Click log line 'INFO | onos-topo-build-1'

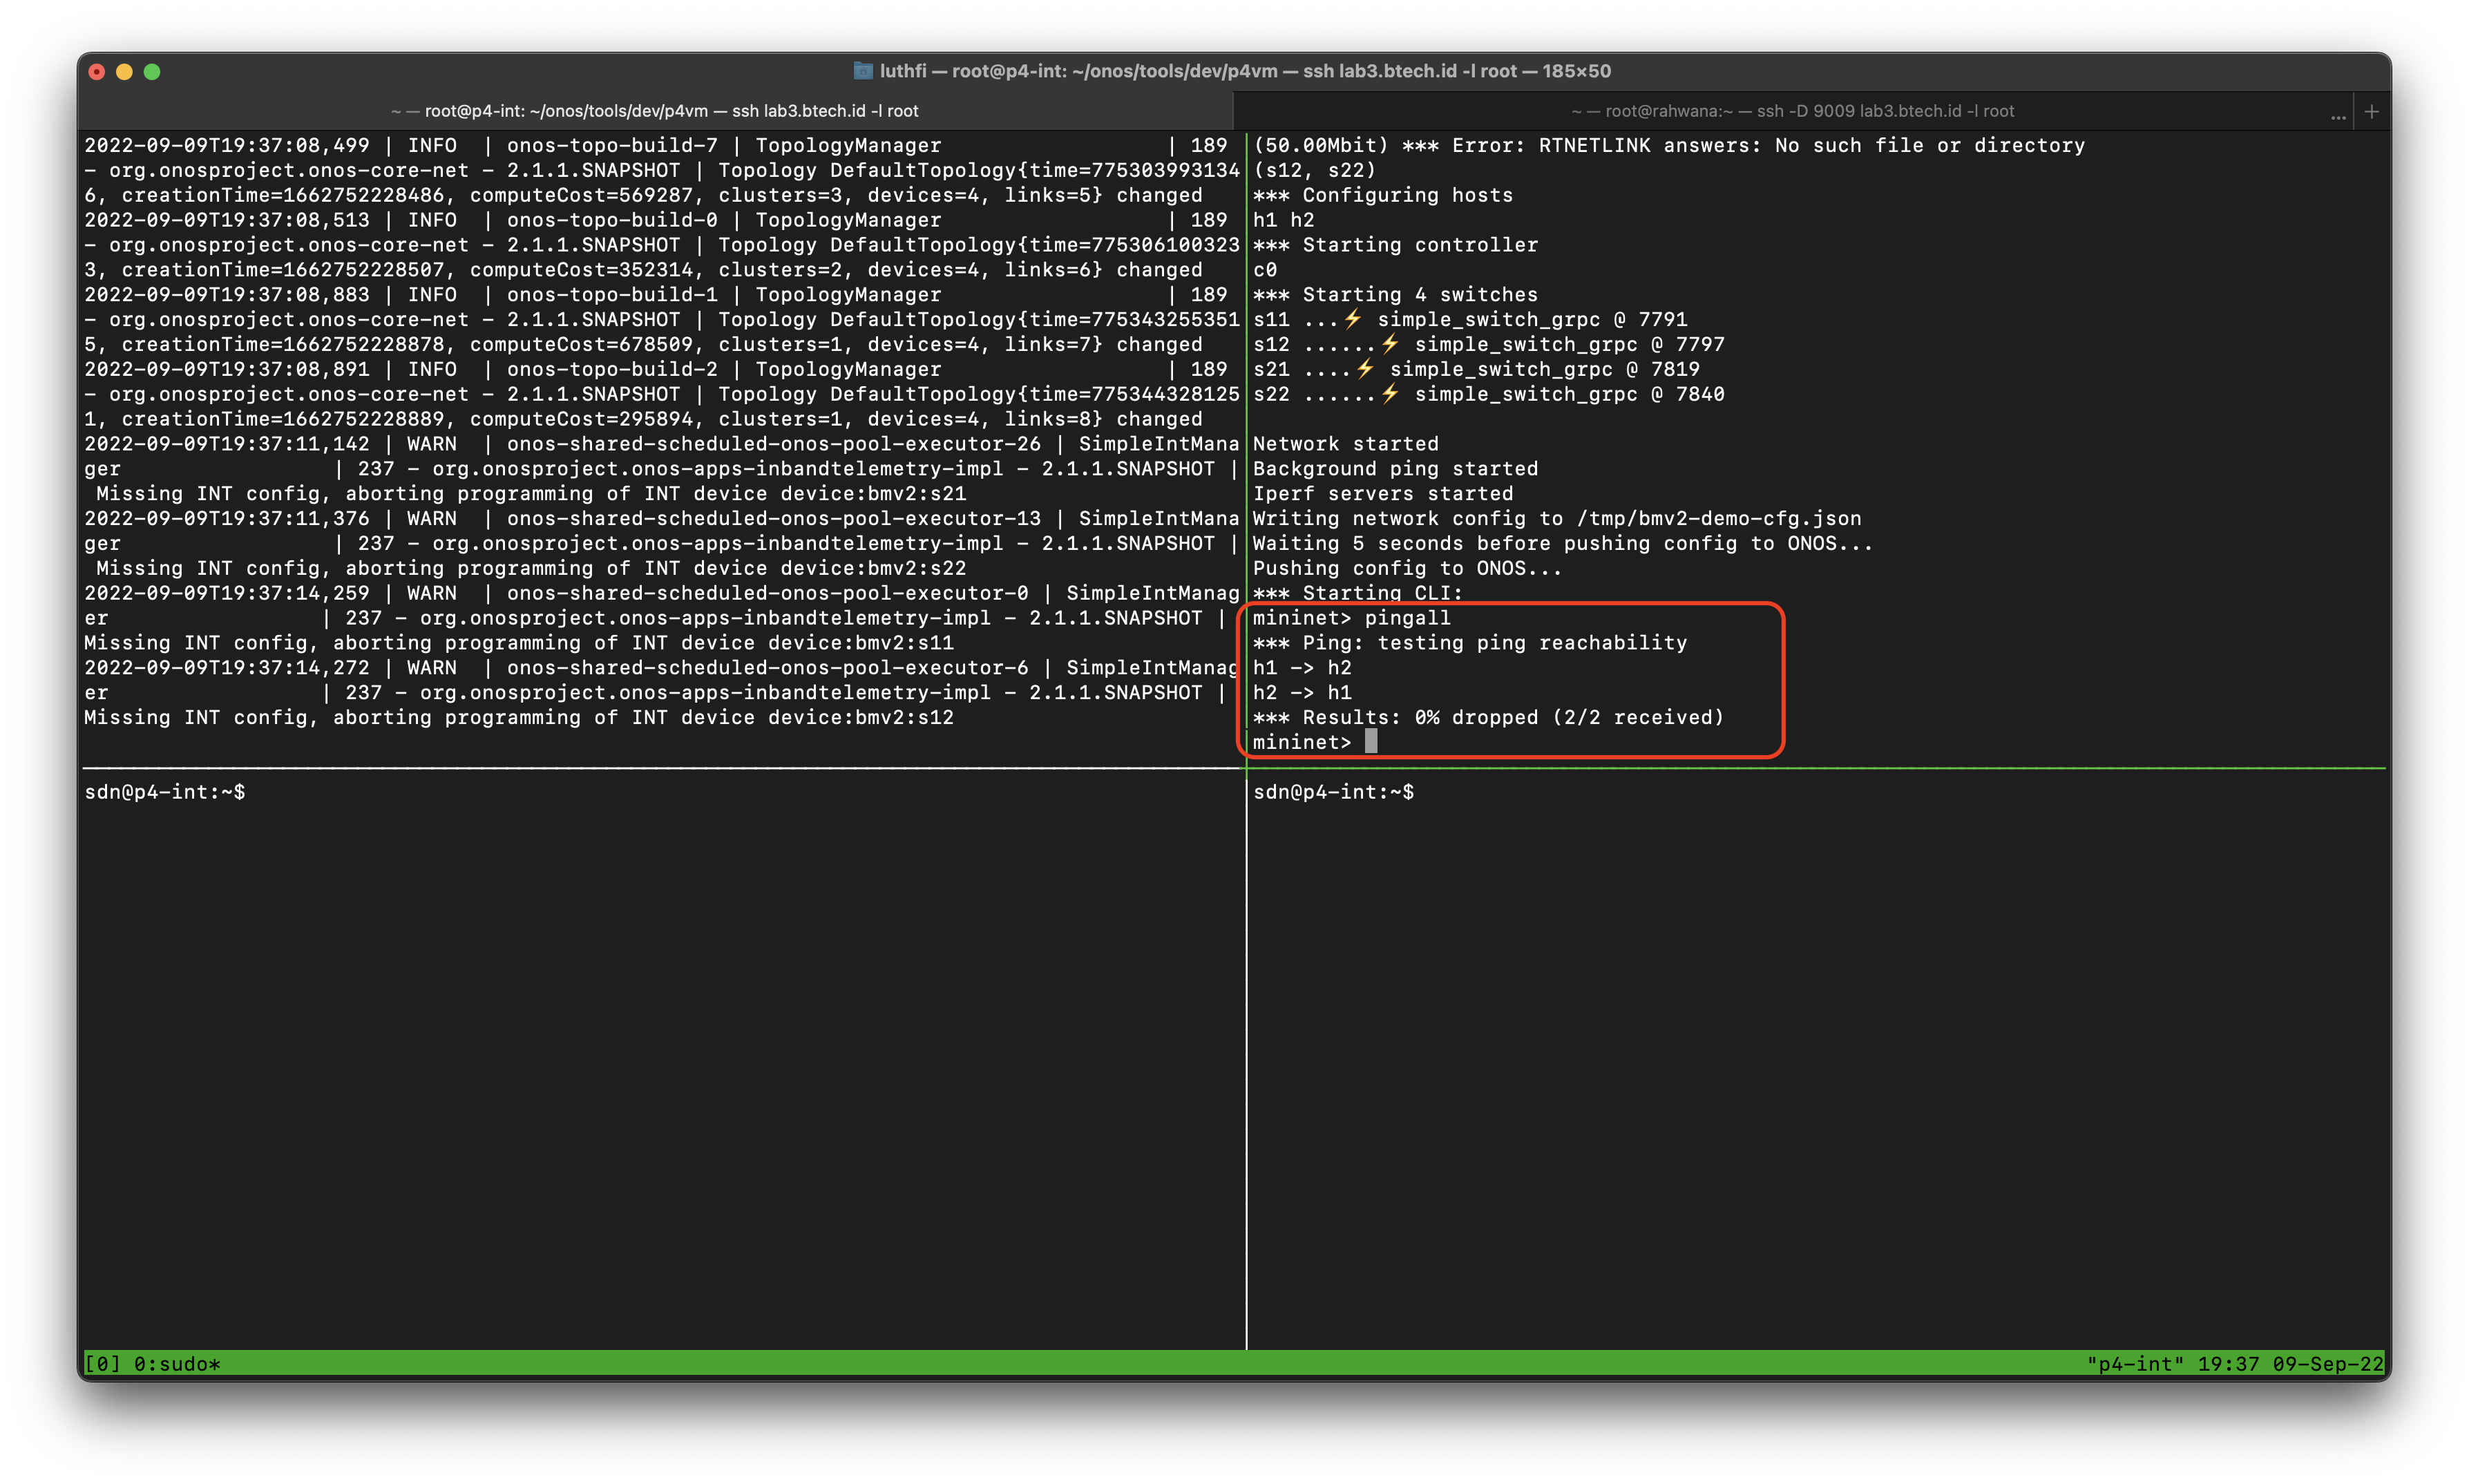pos(656,294)
